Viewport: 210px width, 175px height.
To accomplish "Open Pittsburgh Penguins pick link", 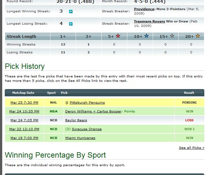I will [x=87, y=103].
